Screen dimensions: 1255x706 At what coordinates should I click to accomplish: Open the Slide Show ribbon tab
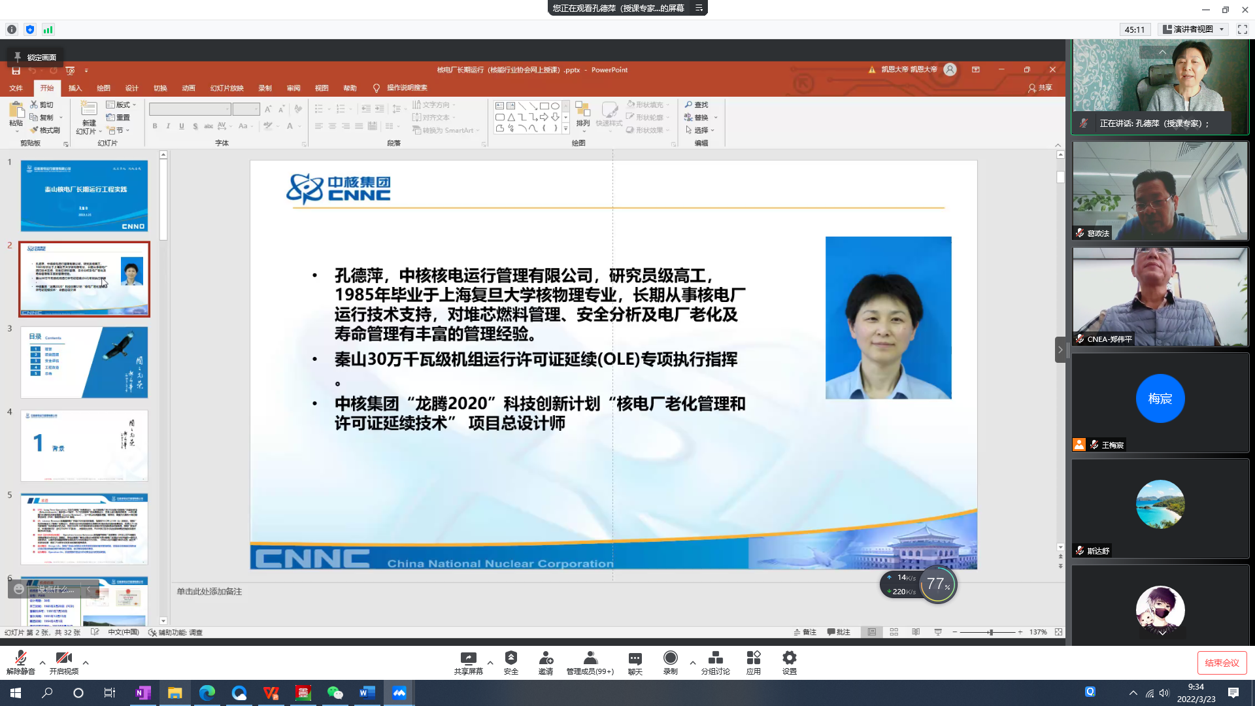(x=227, y=88)
